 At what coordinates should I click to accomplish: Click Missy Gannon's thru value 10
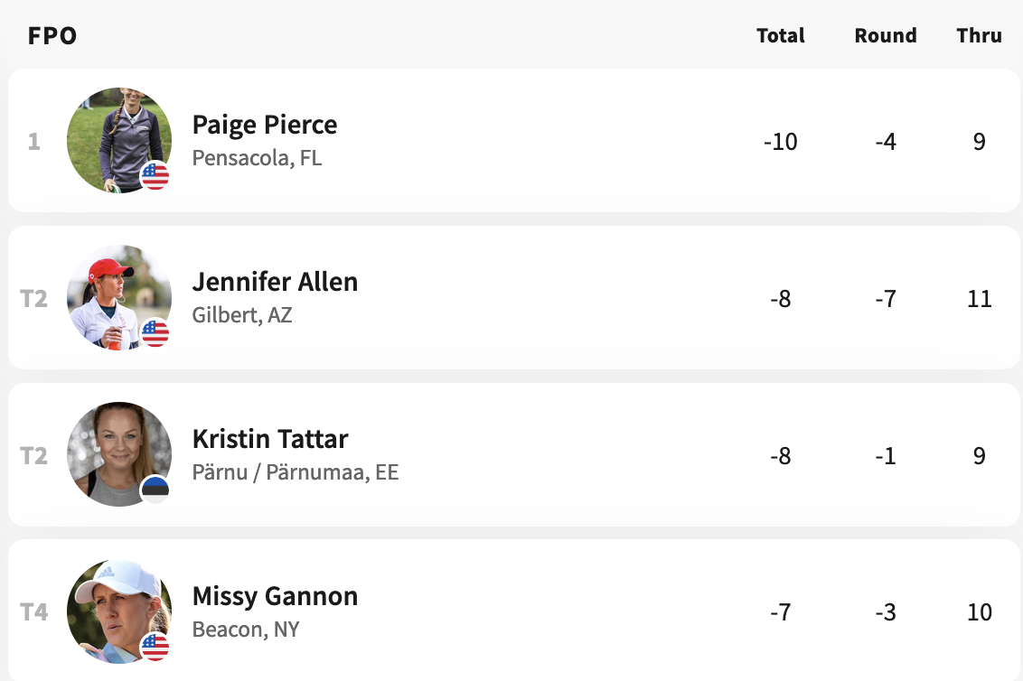coord(979,612)
